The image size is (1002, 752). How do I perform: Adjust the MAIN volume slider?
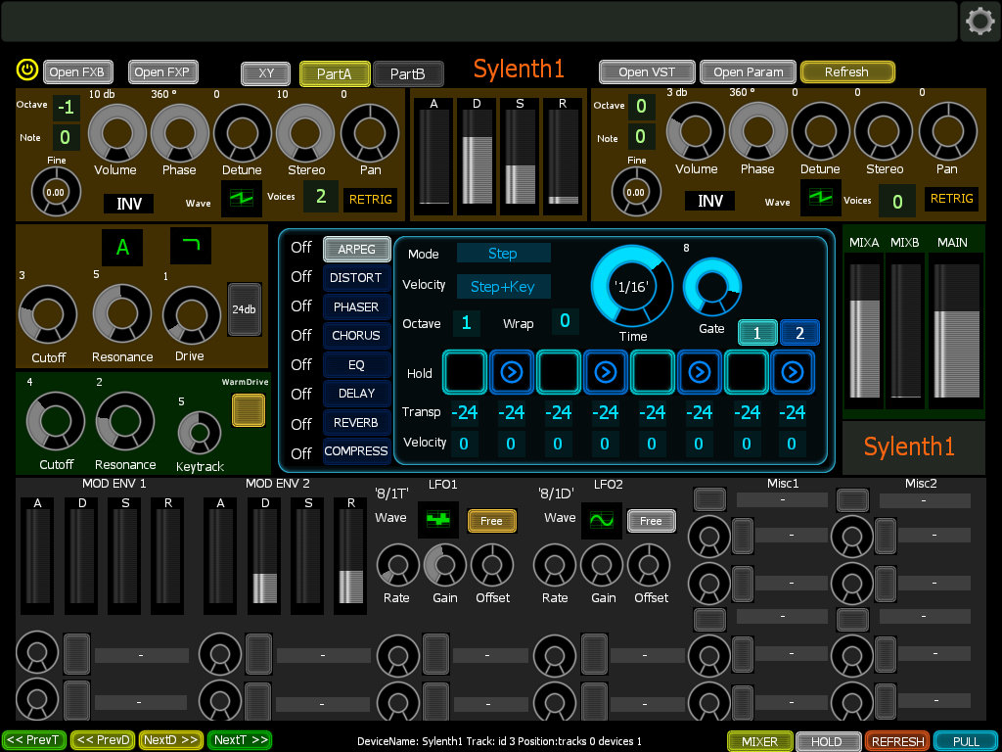coord(957,331)
